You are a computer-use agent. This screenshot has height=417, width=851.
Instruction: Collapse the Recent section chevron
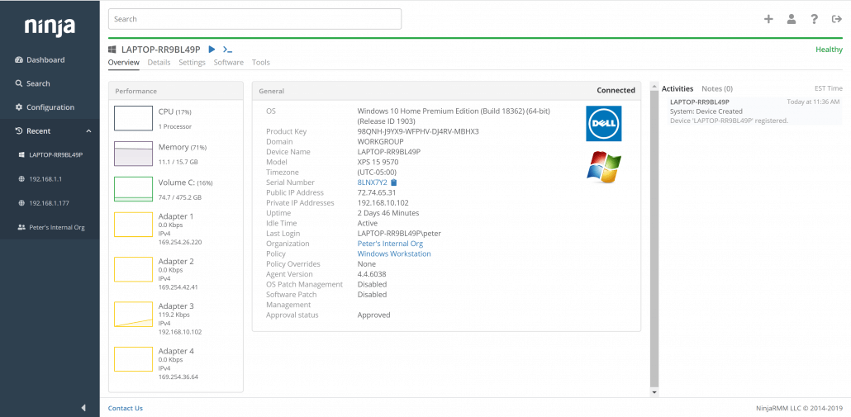tap(88, 131)
